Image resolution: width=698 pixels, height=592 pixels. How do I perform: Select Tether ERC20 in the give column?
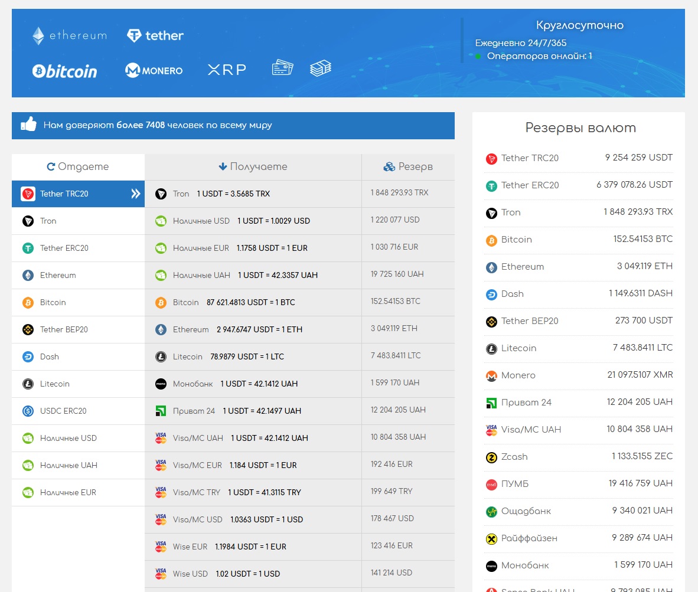(64, 248)
